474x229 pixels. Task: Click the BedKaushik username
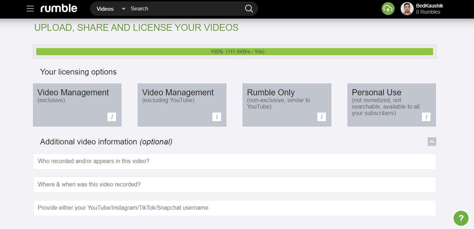tap(430, 6)
